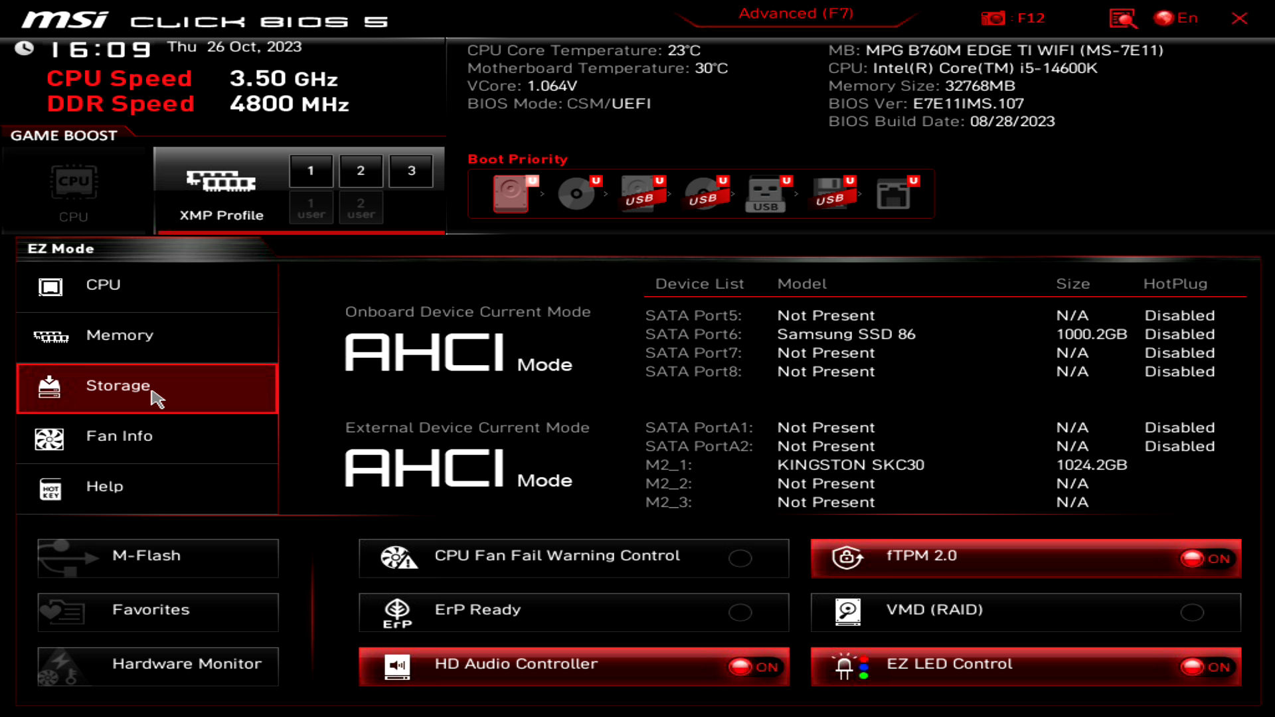Enable CPU Fan Fail Warning Control
The height and width of the screenshot is (717, 1275).
[x=740, y=558]
